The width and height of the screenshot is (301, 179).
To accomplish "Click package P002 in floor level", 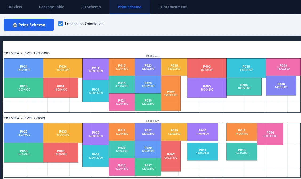I will click(x=207, y=68).
